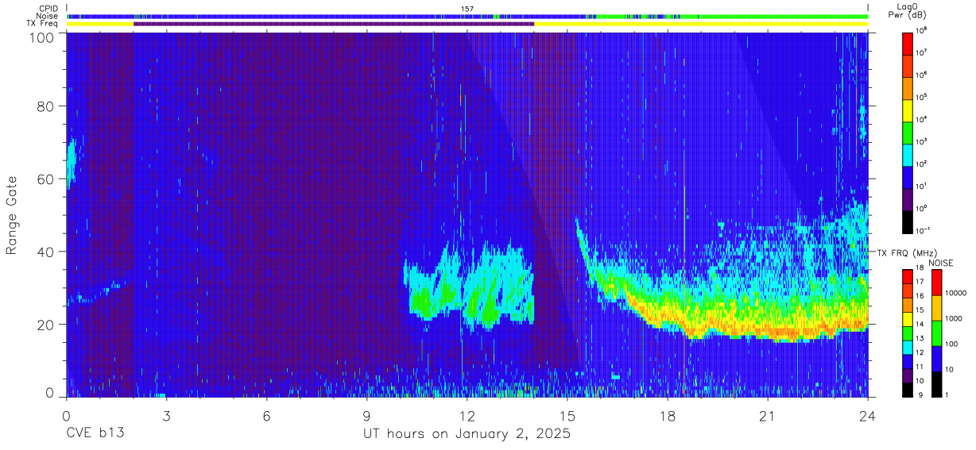This screenshot has height=450, width=976.
Task: Click the '20' range gate axis label
Action: coord(47,324)
